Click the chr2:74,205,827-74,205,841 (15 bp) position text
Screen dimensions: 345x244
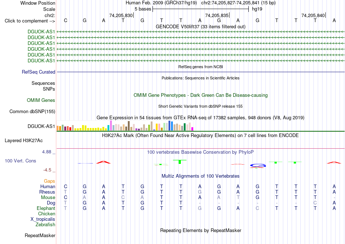tap(238, 3)
